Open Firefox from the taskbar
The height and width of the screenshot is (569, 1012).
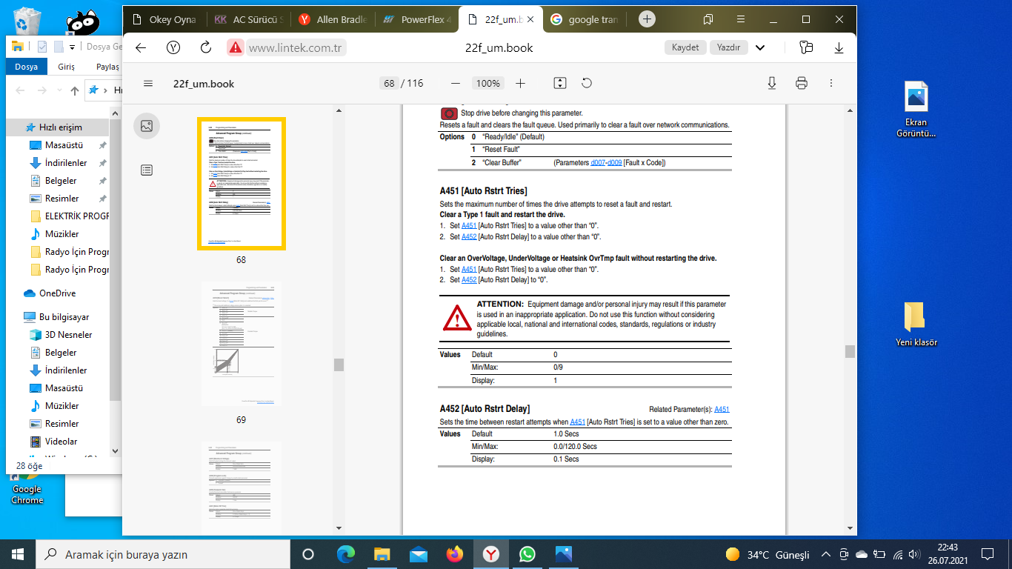click(x=454, y=554)
